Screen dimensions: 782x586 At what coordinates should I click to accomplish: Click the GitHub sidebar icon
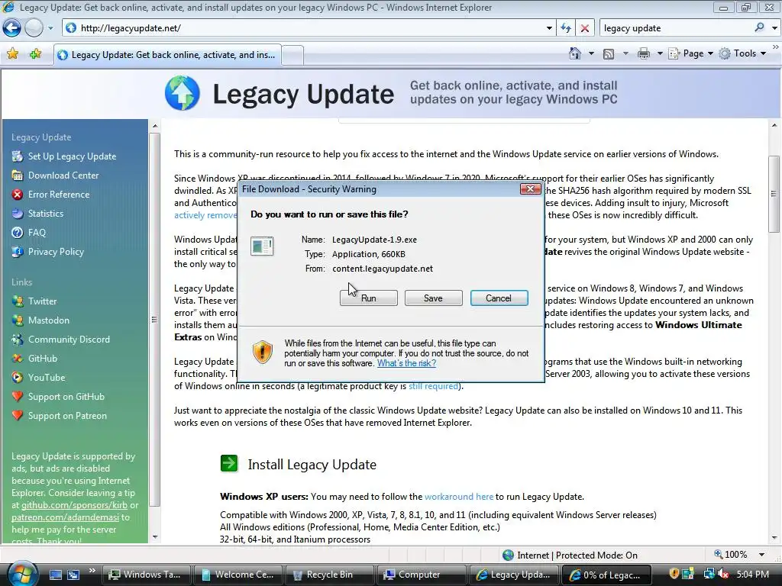[x=18, y=359]
